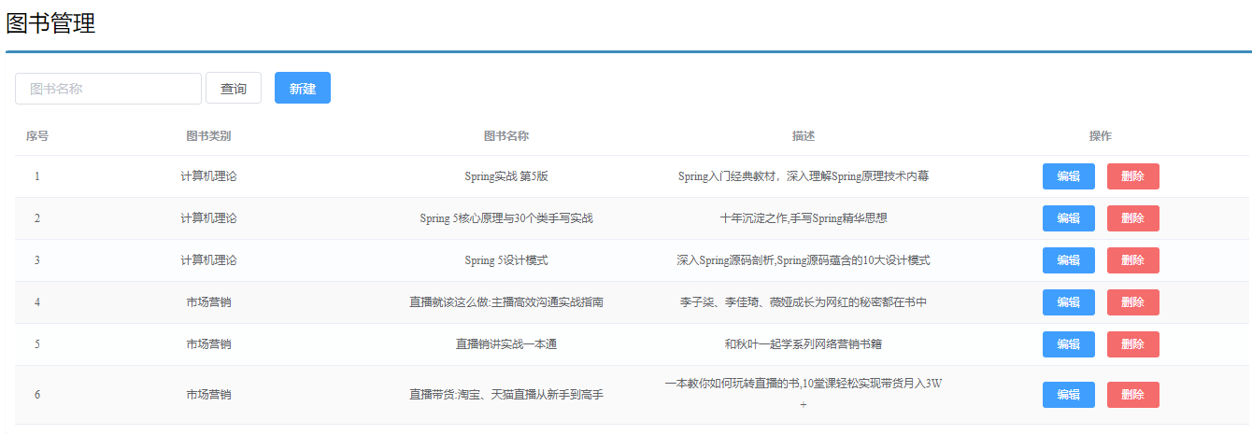
Task: Edit the 直播销讲实战一本通 row
Action: click(x=1068, y=344)
